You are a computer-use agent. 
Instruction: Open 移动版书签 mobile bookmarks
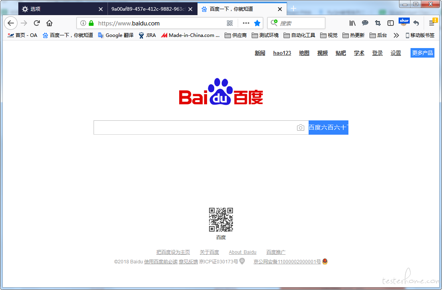pos(420,35)
